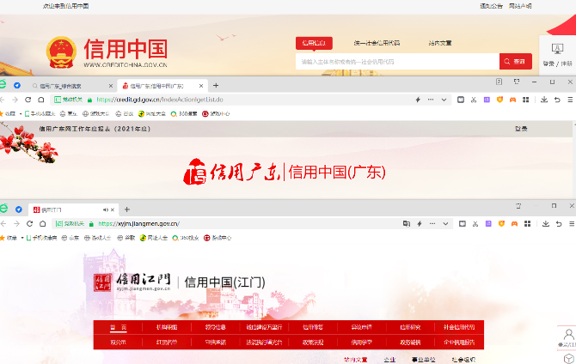576x364 pixels.
Task: Open 诚信建设万里行 in Jiangmen red menu
Action: (x=264, y=327)
